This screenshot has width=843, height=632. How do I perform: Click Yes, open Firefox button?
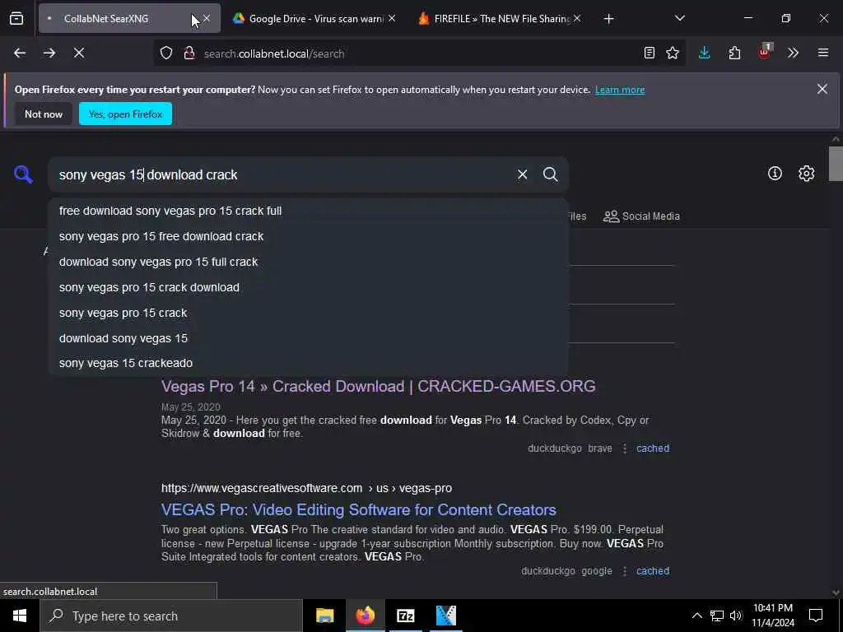click(x=125, y=114)
